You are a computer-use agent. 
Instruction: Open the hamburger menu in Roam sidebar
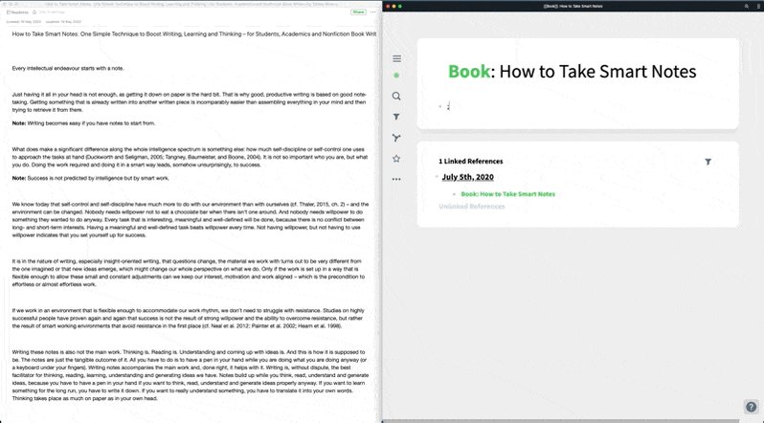click(x=396, y=58)
